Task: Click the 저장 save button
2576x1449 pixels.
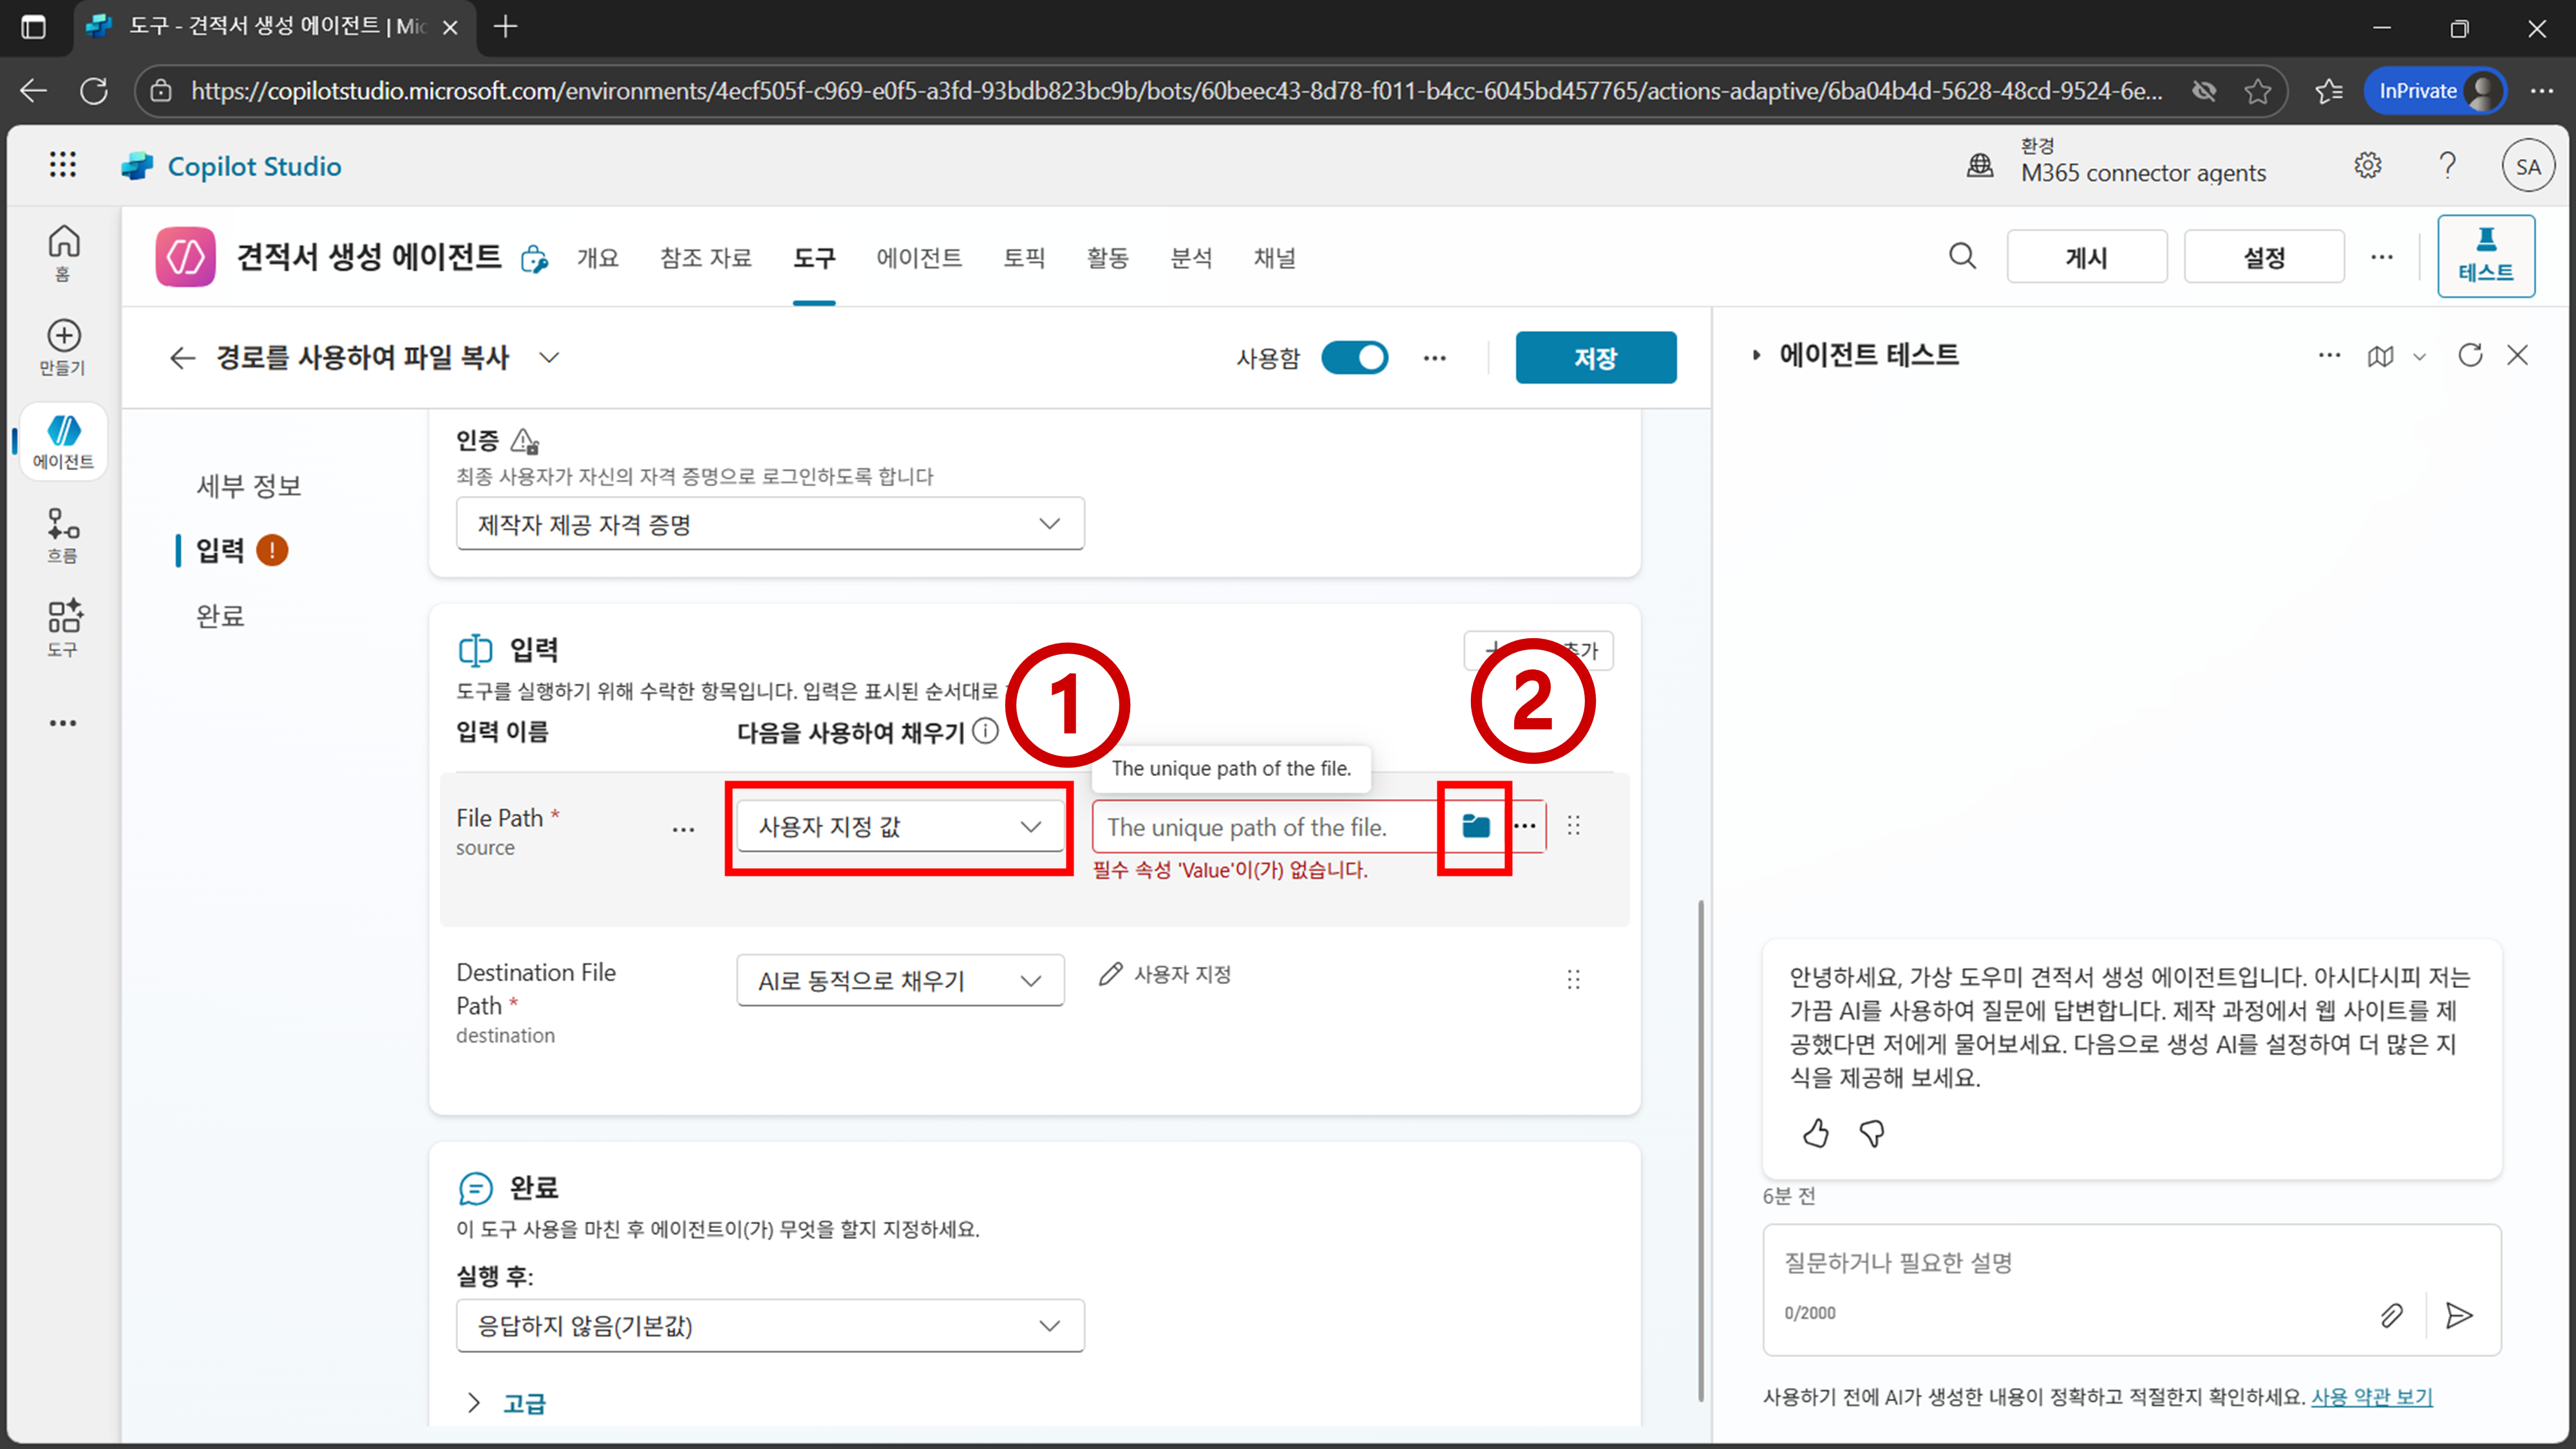Action: pos(1595,358)
